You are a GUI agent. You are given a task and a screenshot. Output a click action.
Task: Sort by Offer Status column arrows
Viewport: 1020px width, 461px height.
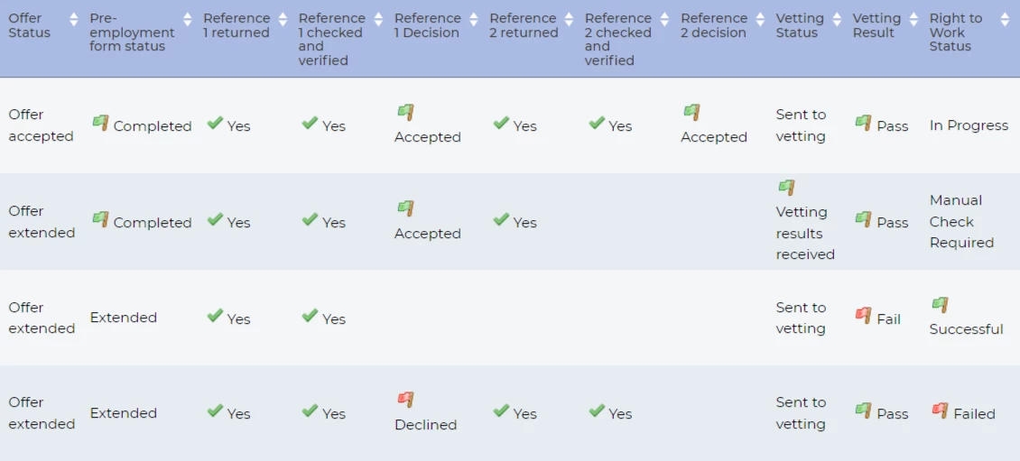coord(73,20)
